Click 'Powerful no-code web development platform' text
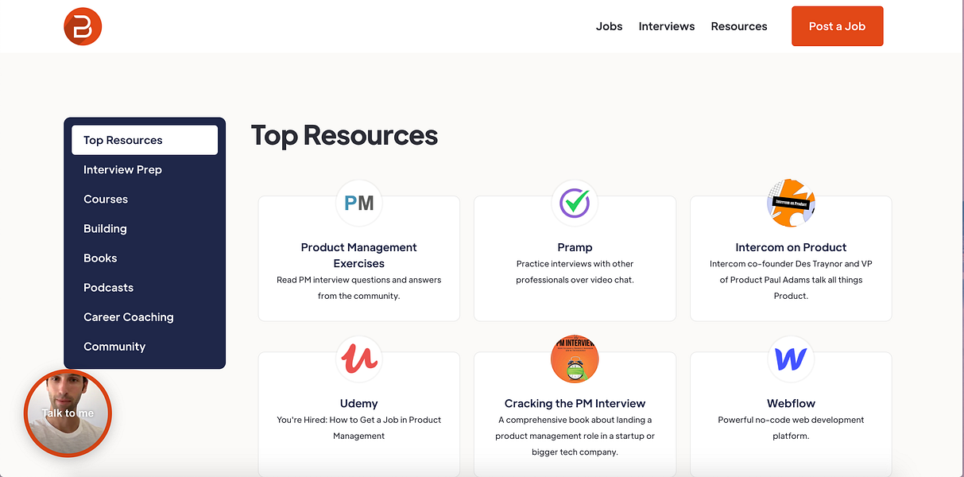Screen dimensions: 964x477 tap(791, 428)
